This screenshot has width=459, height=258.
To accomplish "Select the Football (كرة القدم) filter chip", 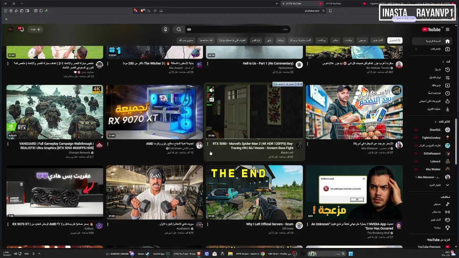I will tap(256, 40).
